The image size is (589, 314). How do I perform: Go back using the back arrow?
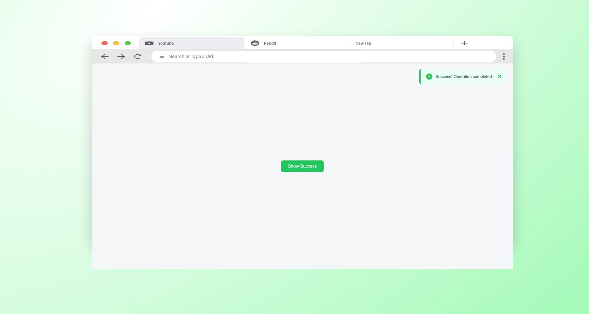(x=105, y=56)
